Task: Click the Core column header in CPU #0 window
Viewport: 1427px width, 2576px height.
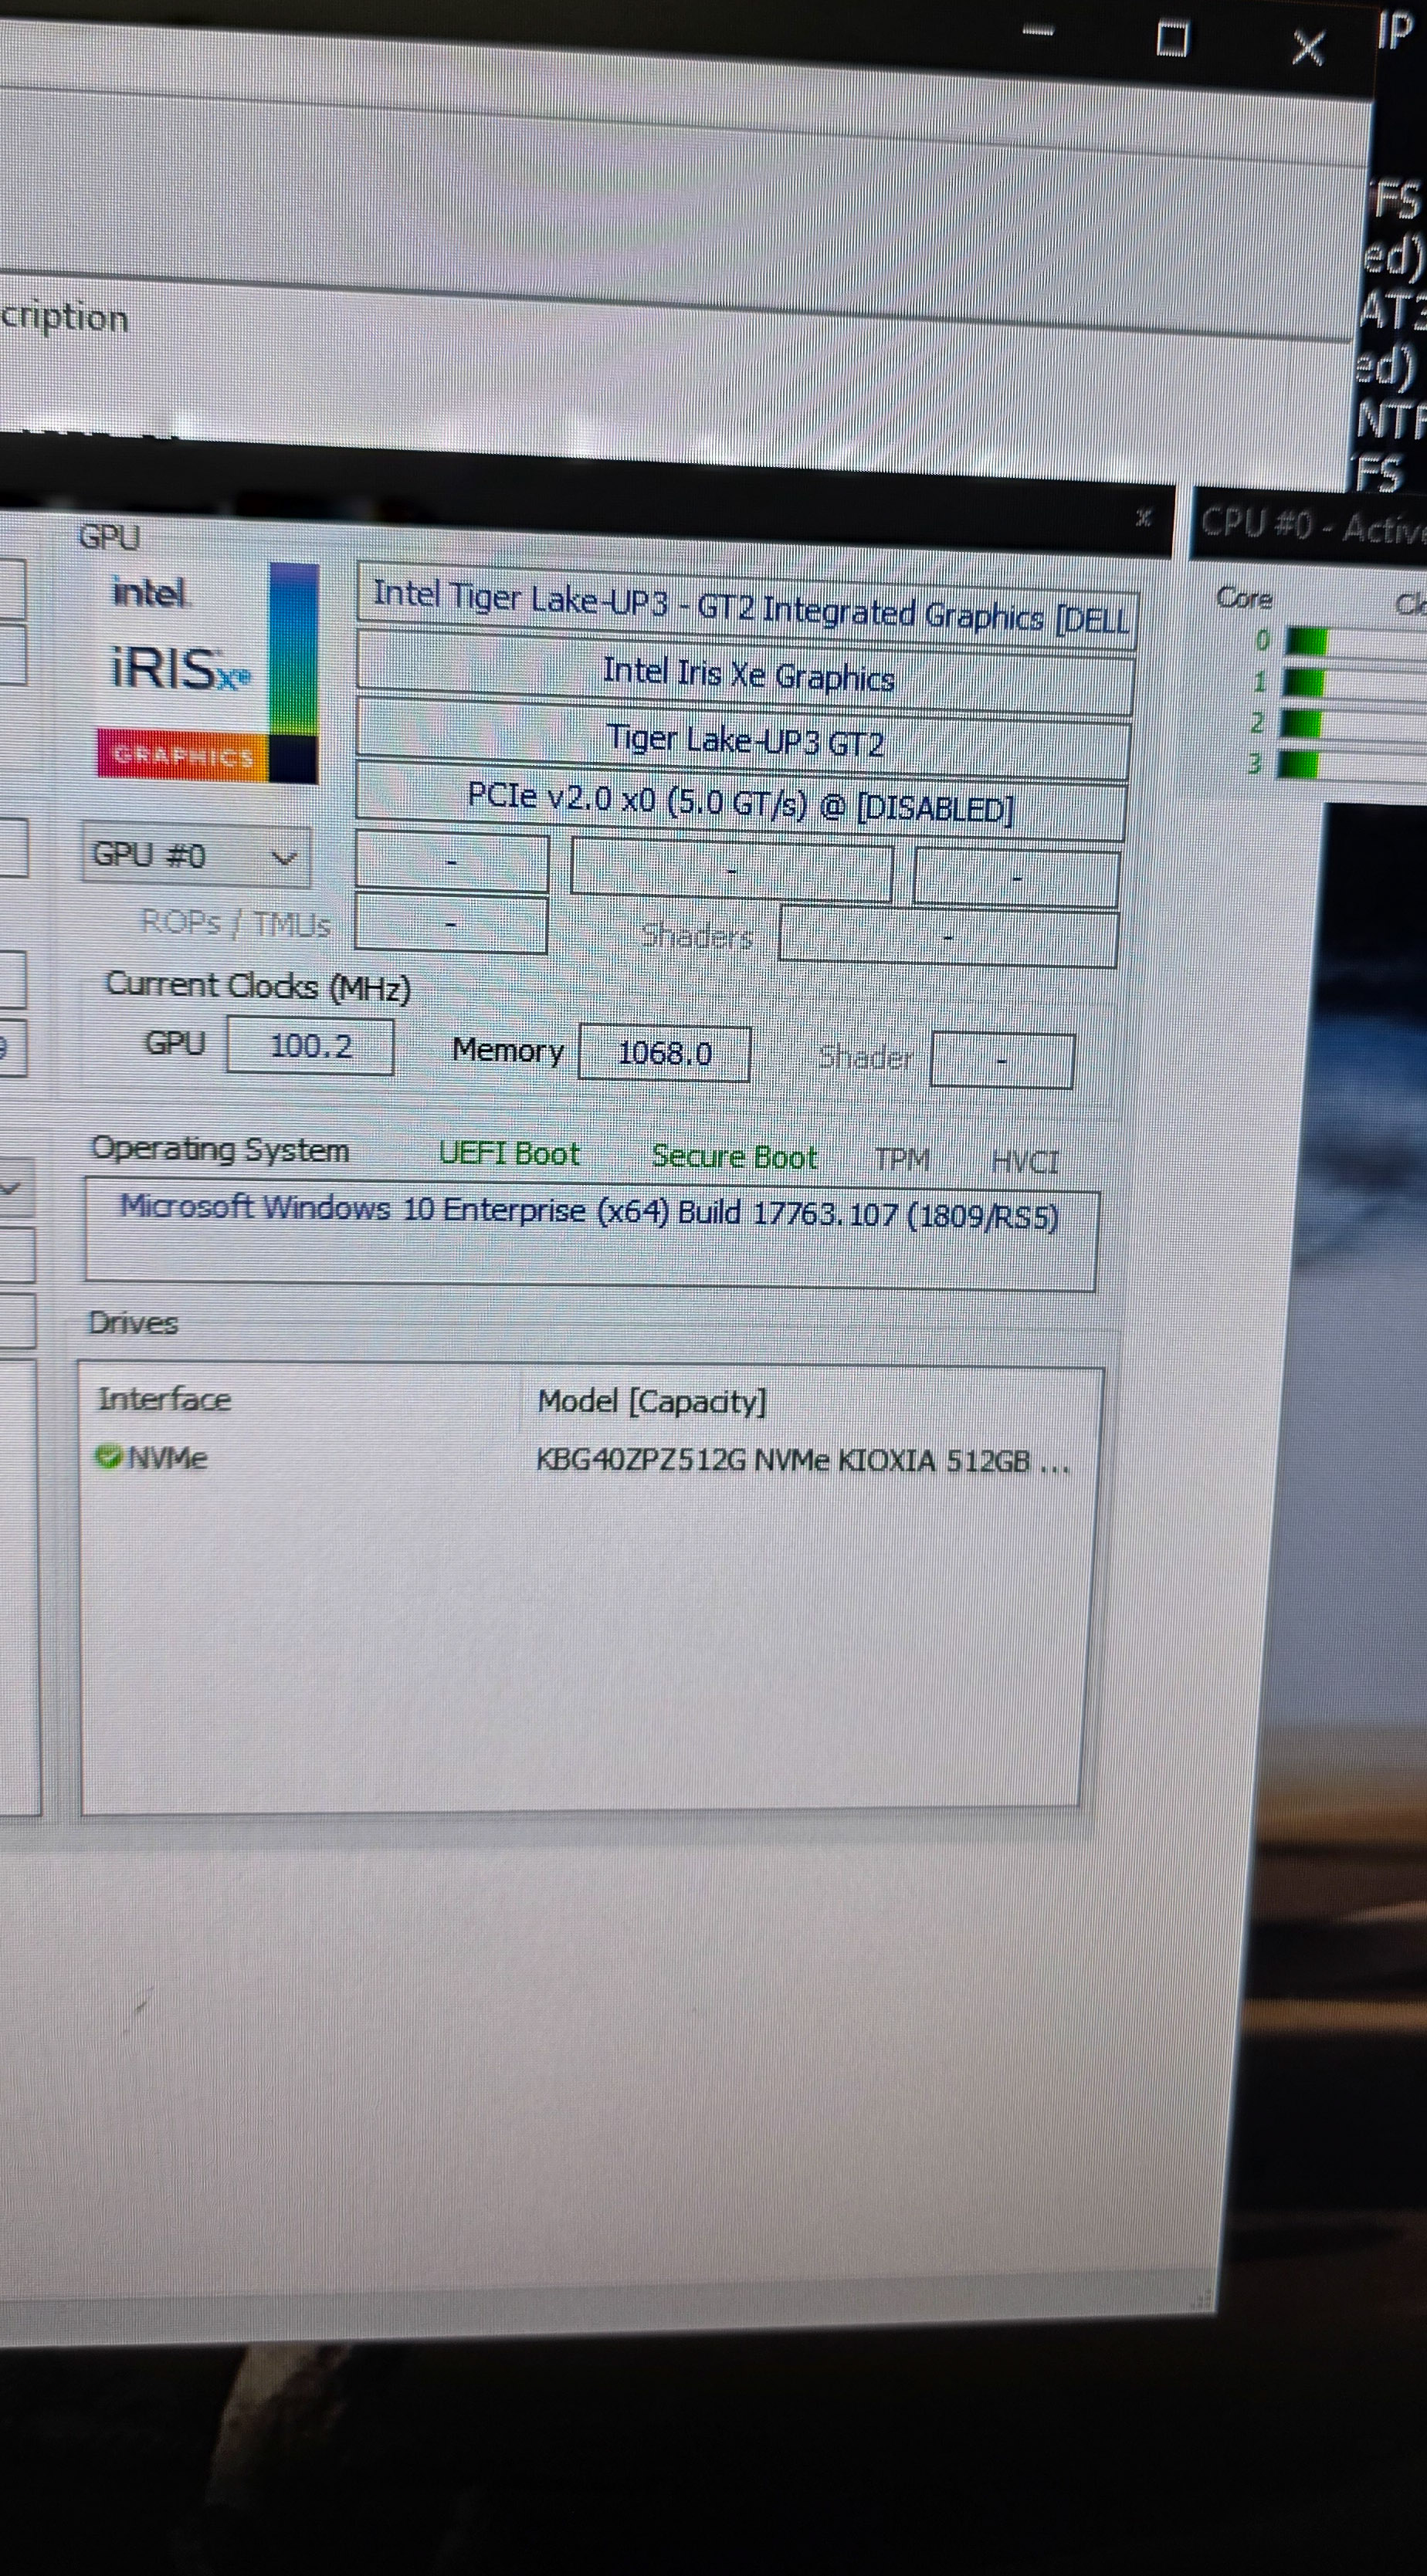Action: tap(1244, 598)
